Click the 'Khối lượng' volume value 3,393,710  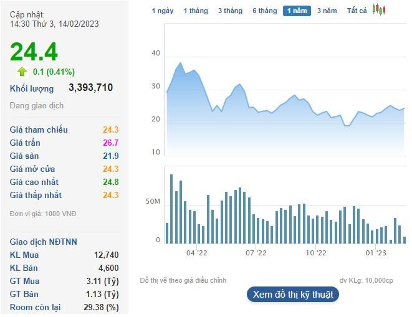point(91,88)
